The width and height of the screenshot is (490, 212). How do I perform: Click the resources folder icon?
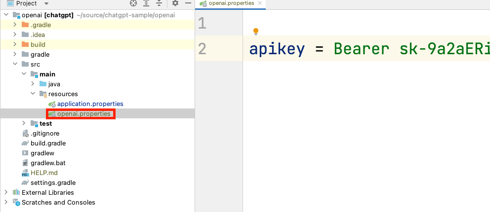(43, 94)
